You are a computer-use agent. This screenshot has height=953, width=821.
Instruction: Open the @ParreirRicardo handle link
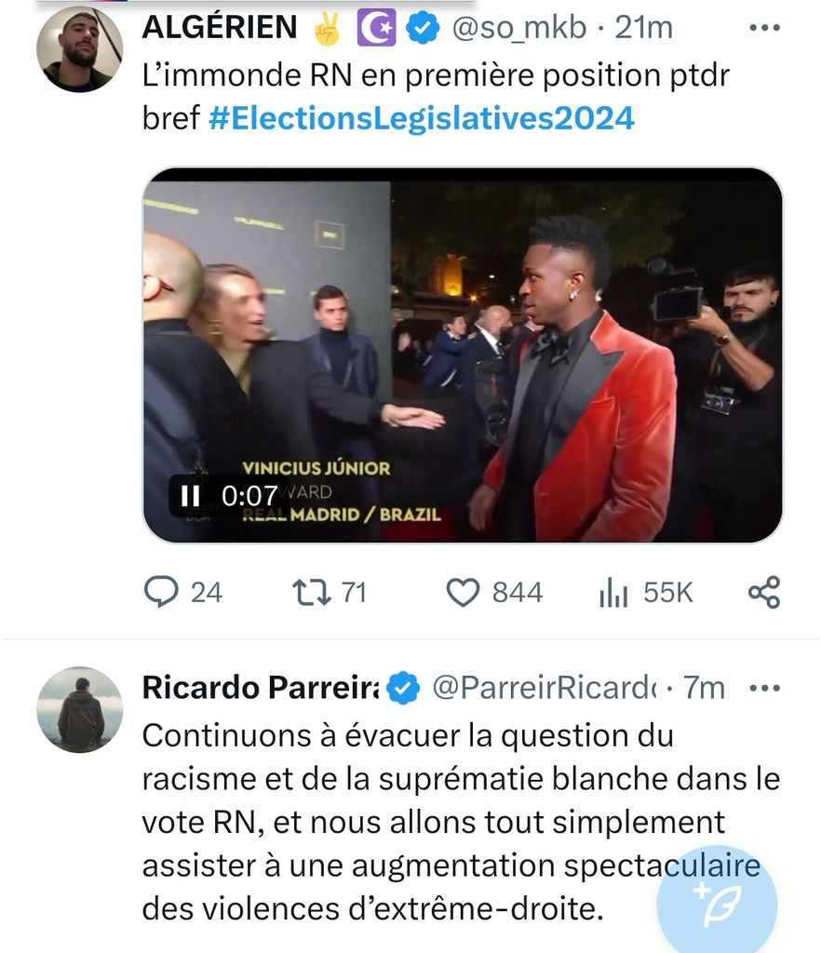543,688
